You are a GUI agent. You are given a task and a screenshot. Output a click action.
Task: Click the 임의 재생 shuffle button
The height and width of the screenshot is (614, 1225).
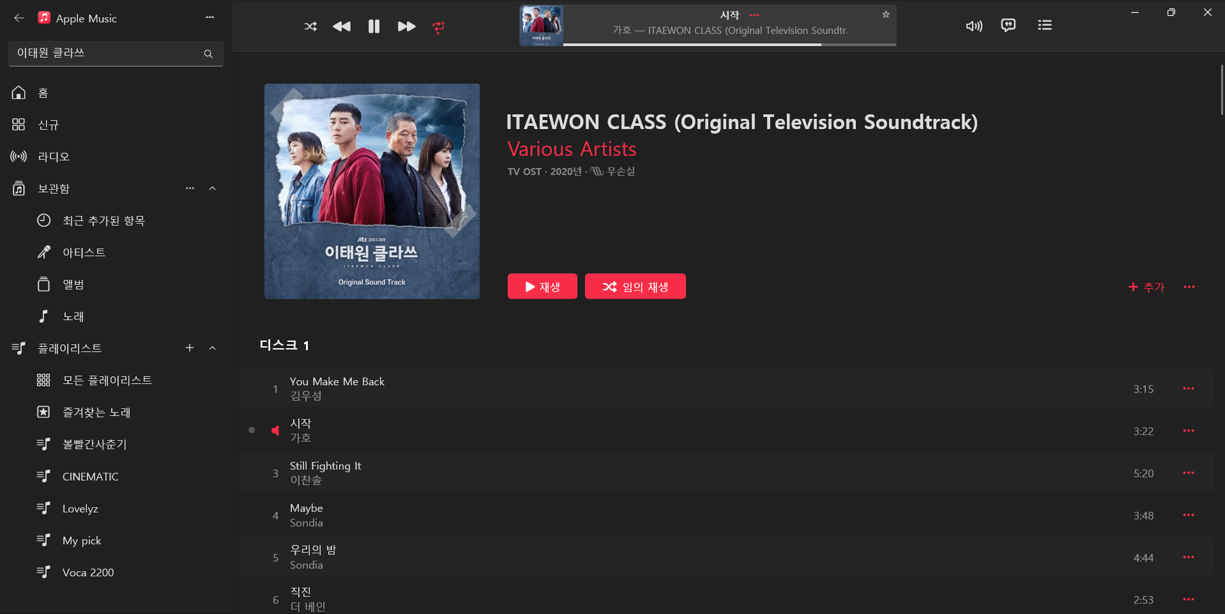point(635,286)
